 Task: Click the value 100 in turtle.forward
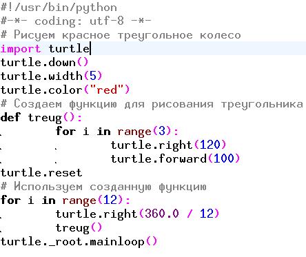pyautogui.click(x=224, y=158)
